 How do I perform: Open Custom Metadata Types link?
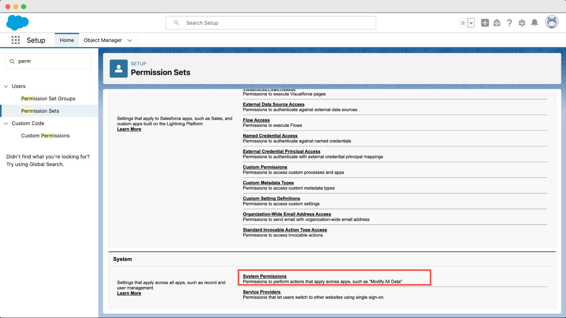tap(268, 183)
